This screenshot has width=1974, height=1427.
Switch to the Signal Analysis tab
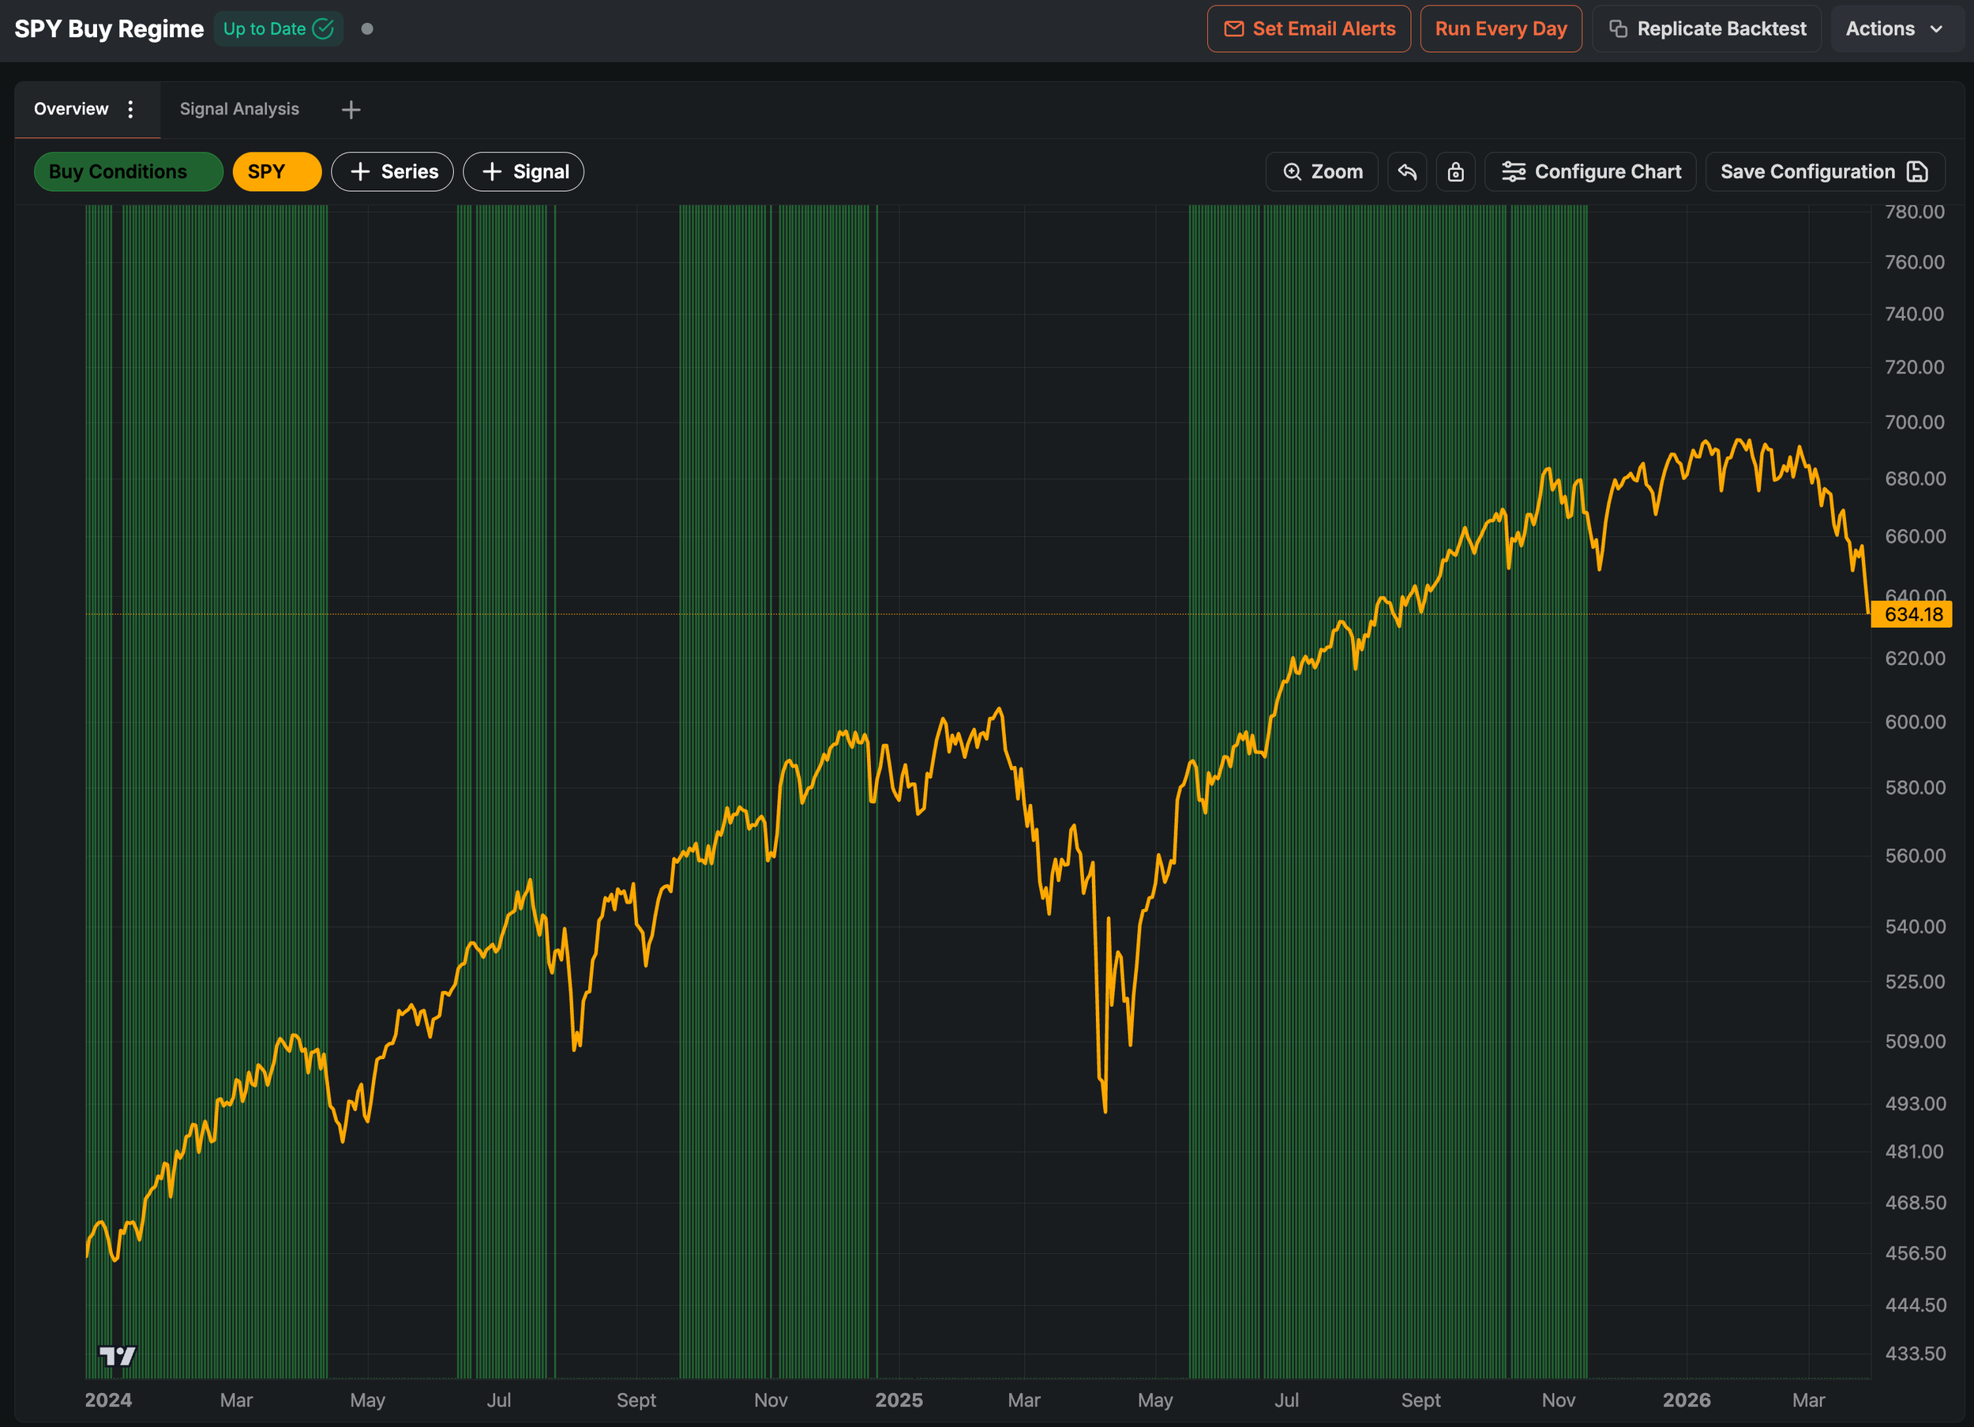tap(239, 109)
